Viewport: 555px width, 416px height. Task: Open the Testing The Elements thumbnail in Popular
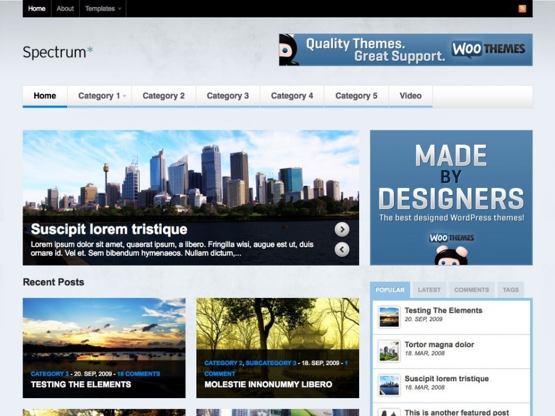point(389,317)
